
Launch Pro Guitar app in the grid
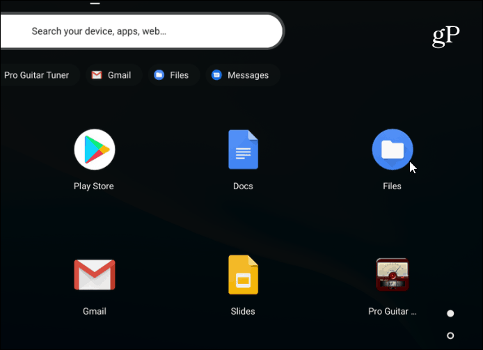tap(393, 275)
